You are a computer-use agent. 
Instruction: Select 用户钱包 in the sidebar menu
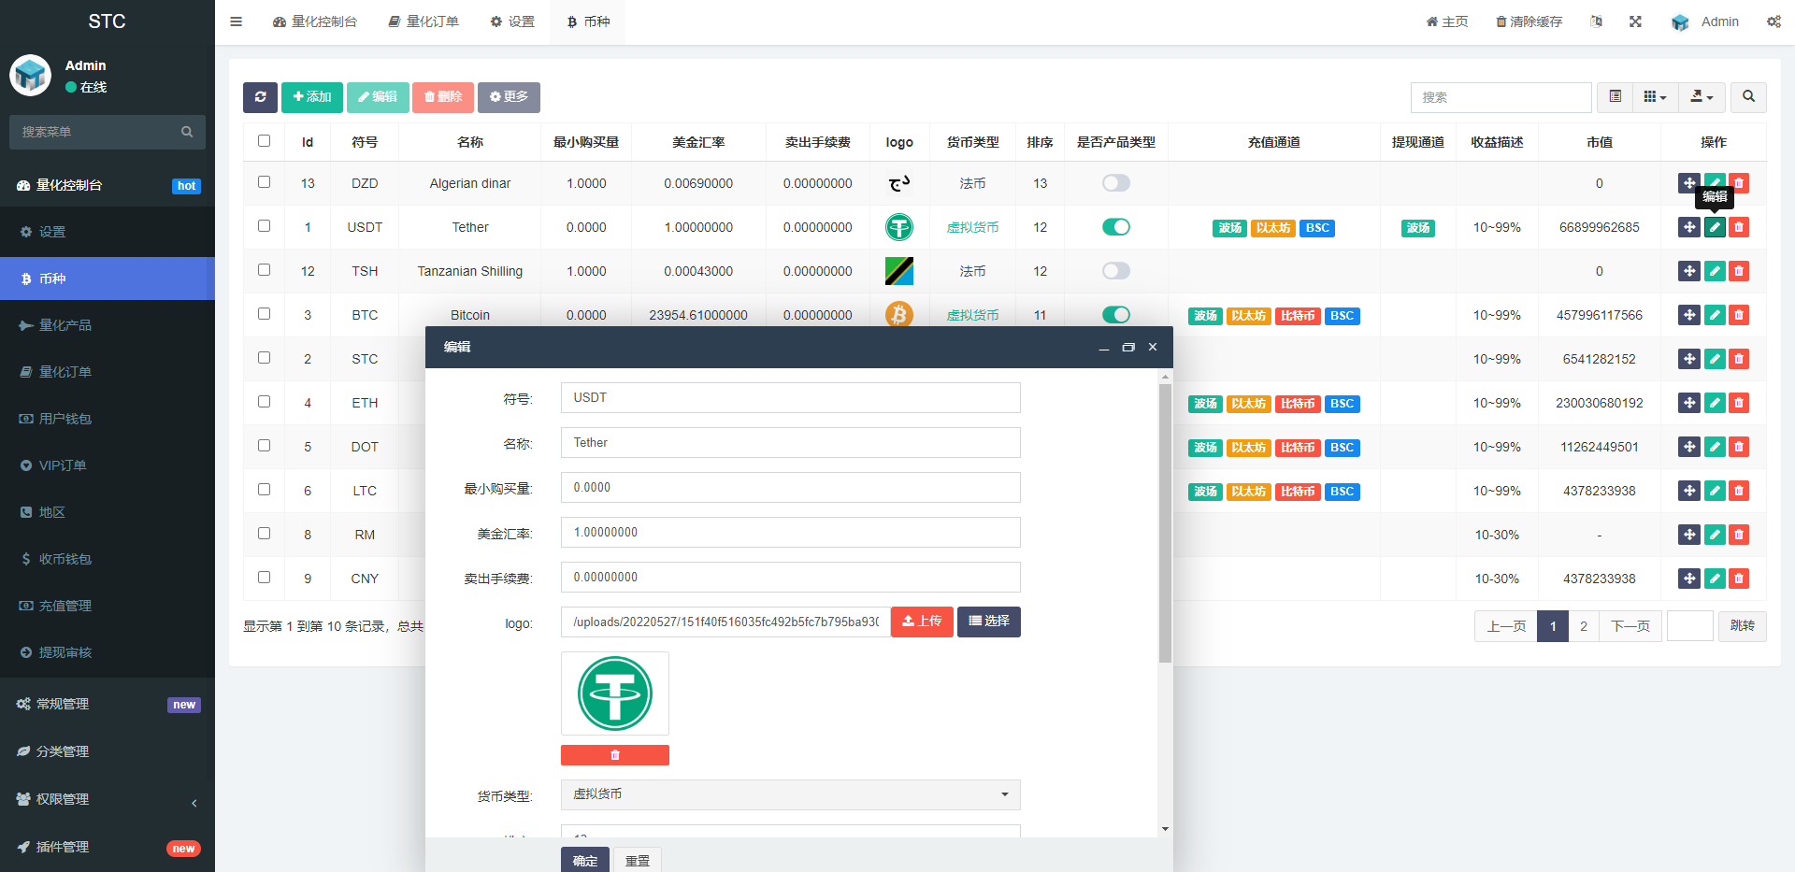pos(65,419)
